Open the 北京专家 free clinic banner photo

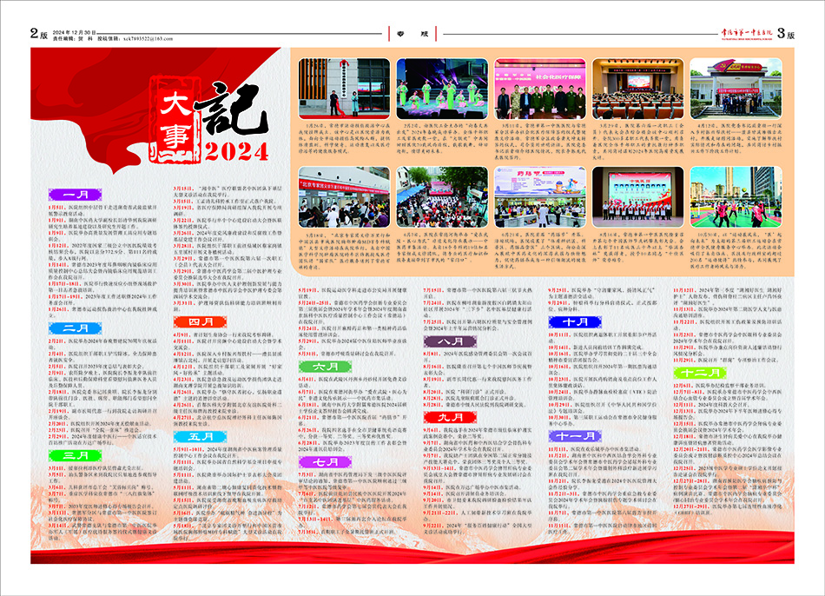pyautogui.click(x=344, y=197)
